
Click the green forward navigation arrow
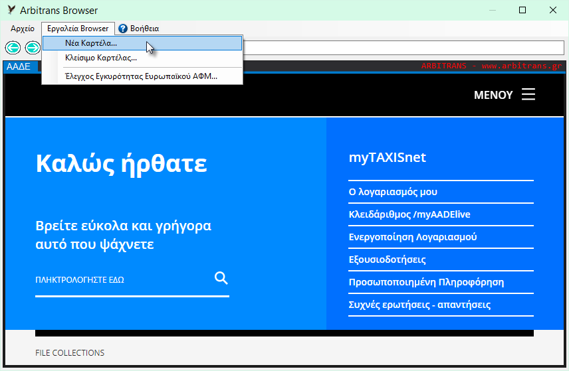click(33, 48)
